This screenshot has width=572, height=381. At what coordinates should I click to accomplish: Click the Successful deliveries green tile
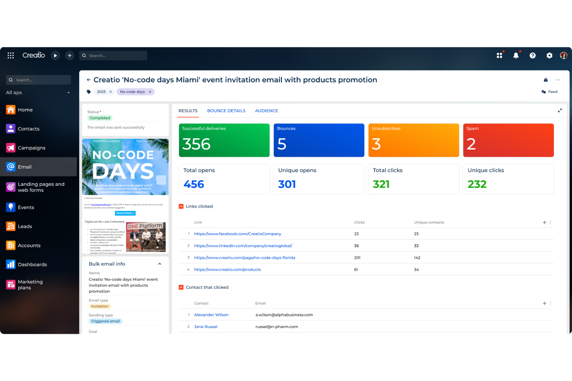coord(224,140)
